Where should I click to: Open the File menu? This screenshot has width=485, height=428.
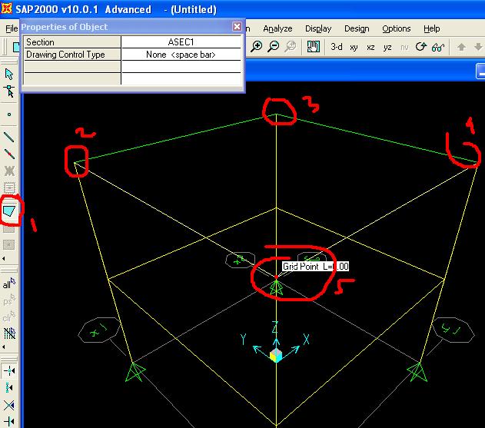coord(12,28)
